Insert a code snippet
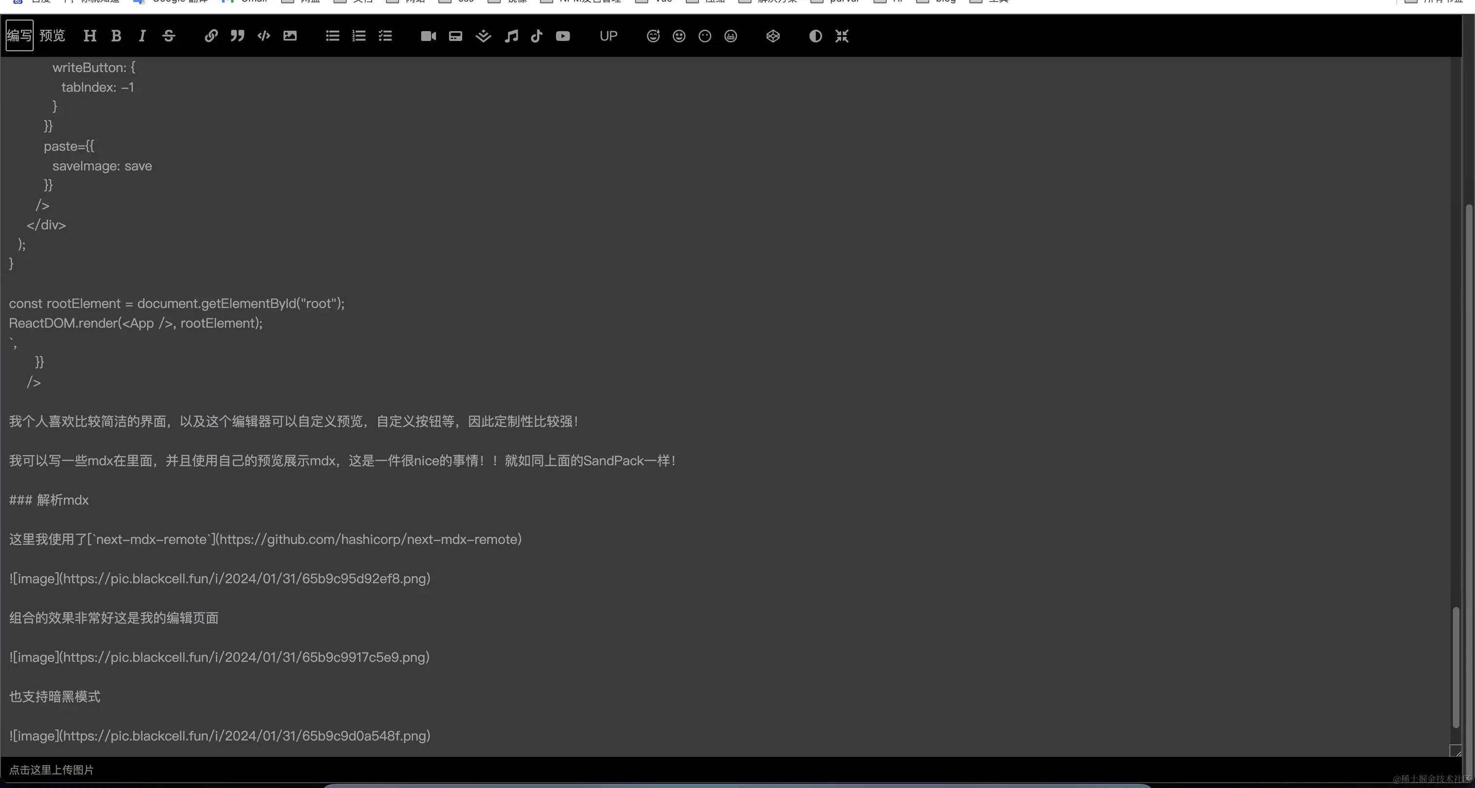Screen dimensions: 1475x788 (263, 36)
